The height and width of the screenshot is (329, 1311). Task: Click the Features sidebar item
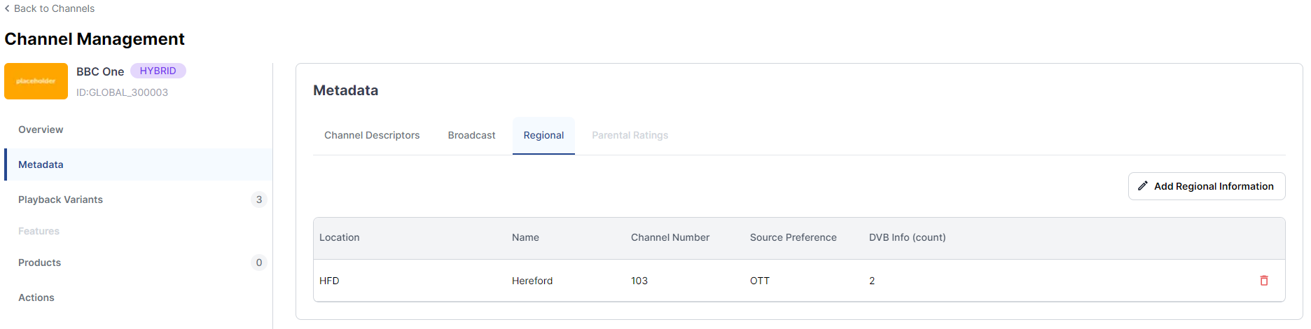coord(39,231)
